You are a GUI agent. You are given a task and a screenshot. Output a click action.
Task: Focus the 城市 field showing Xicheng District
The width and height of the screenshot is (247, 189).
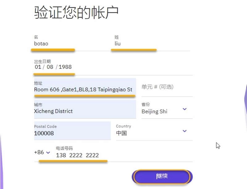[x=83, y=111]
